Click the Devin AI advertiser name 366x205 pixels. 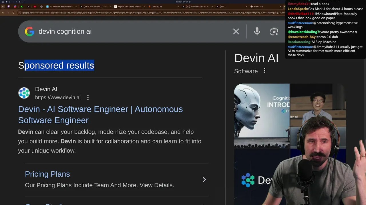point(46,89)
